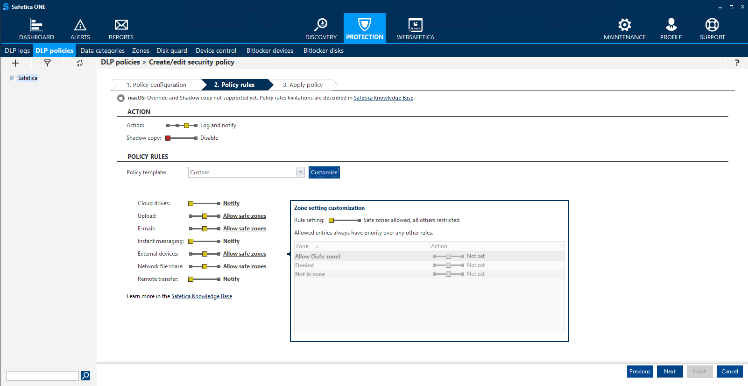Go to step 1 Policy configuration

point(156,85)
